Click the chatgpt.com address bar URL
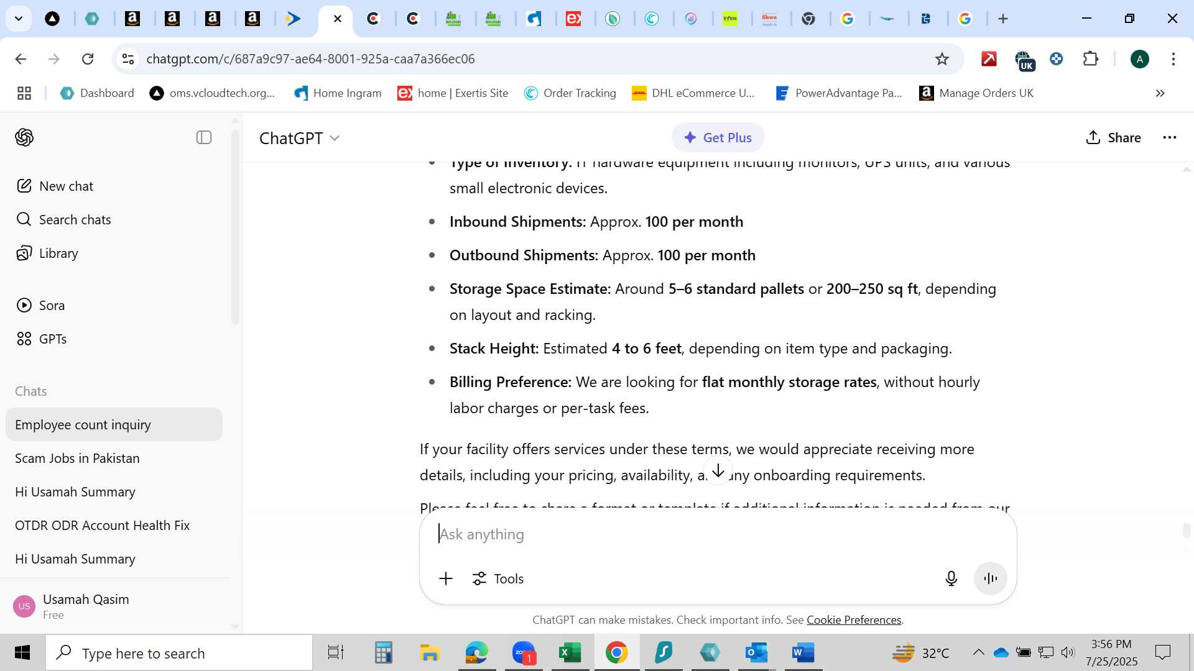Image resolution: width=1194 pixels, height=671 pixels. (310, 58)
